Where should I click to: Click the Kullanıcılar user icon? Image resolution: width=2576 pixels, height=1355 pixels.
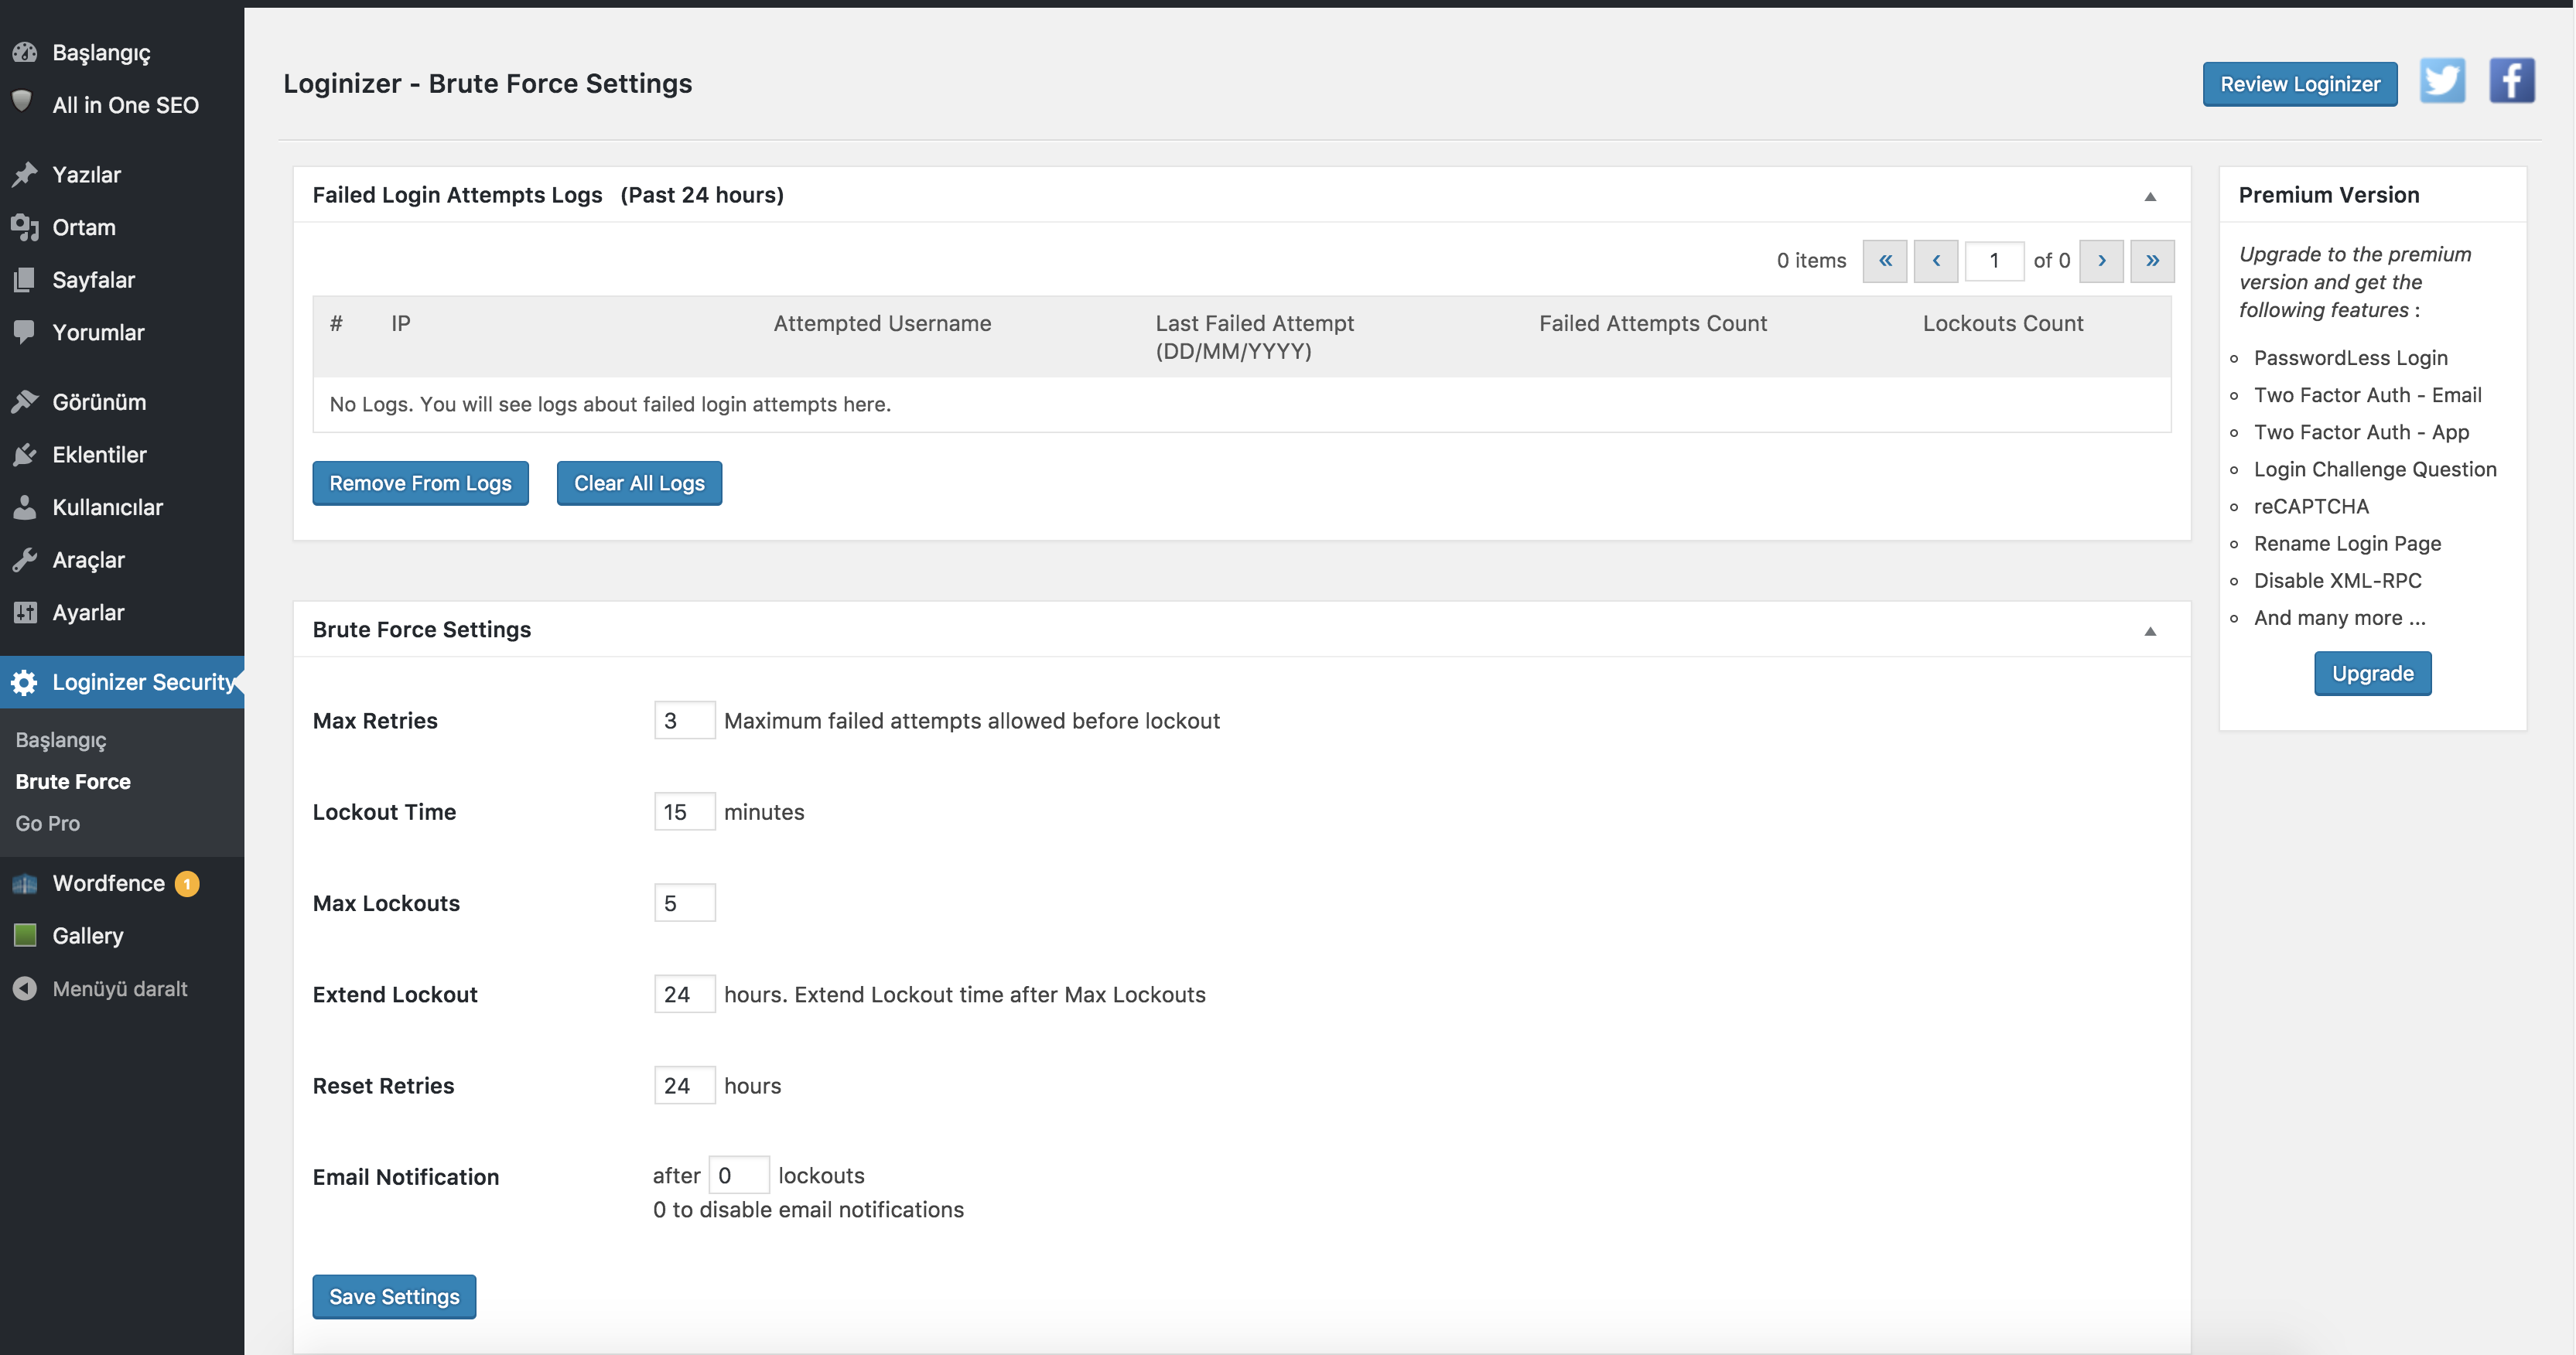[25, 507]
